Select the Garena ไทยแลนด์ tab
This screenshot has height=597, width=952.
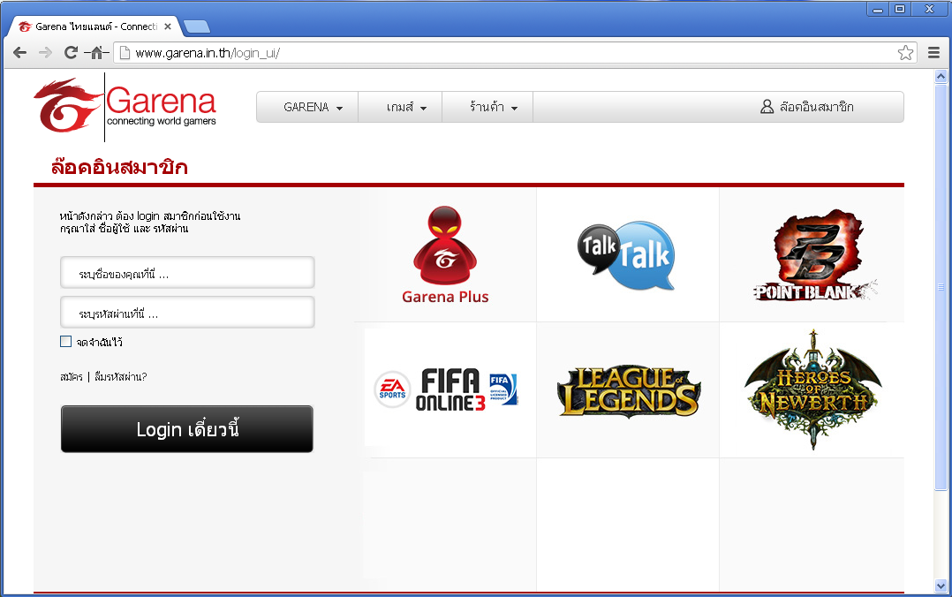click(96, 26)
